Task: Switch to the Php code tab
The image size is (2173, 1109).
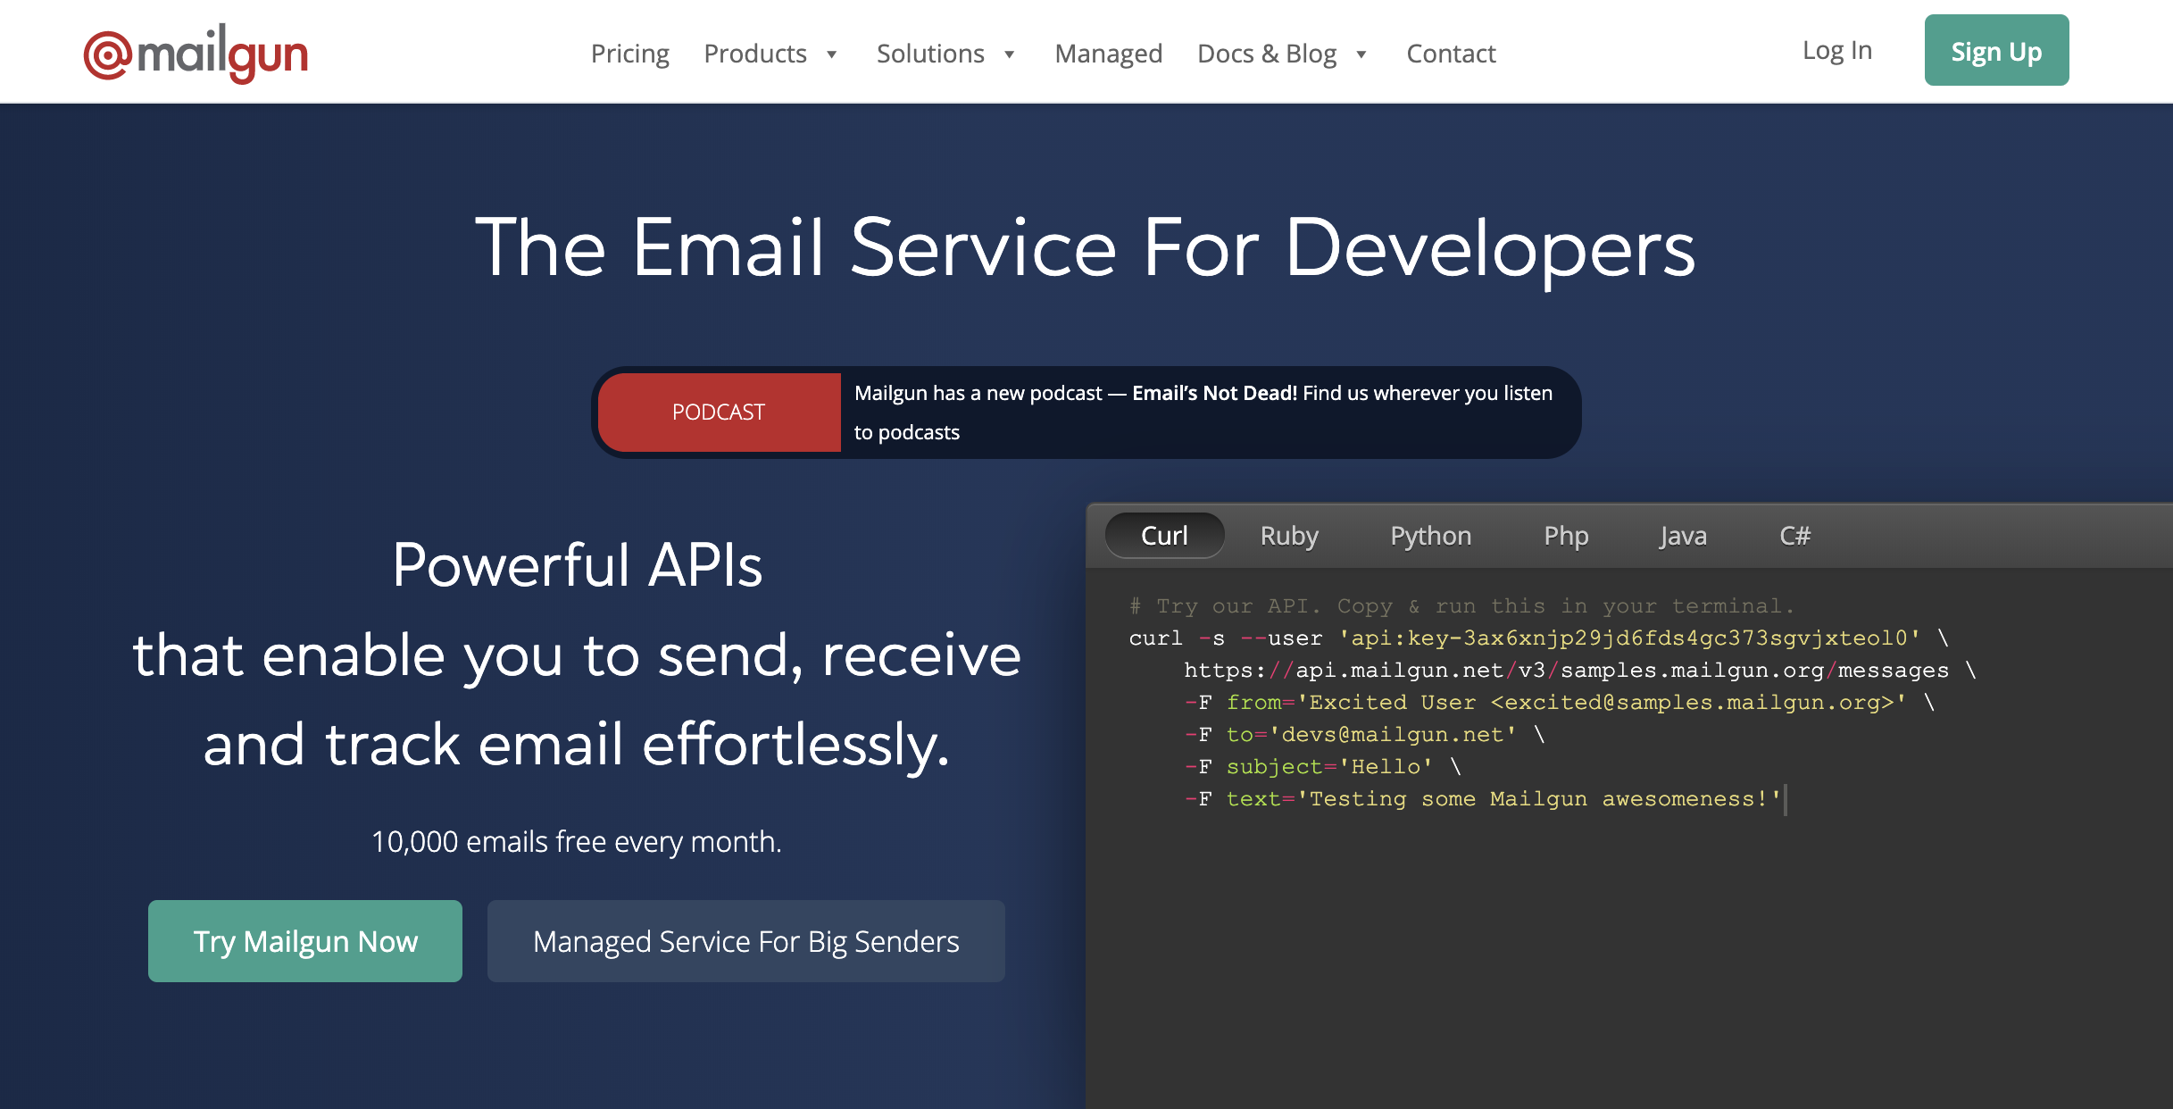Action: click(x=1566, y=536)
